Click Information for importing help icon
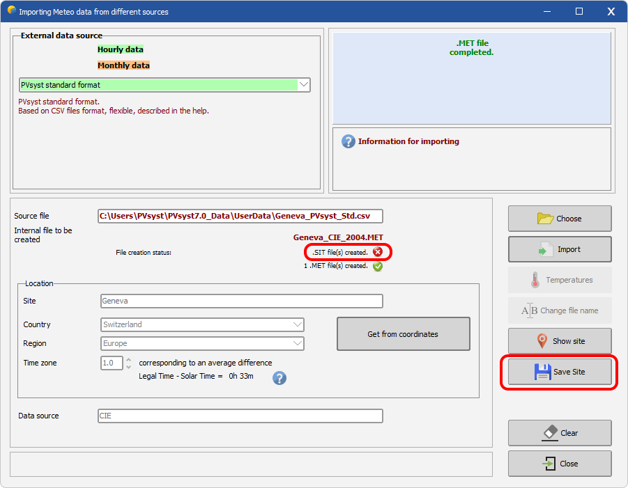 tap(348, 141)
